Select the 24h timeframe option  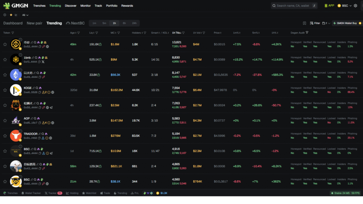coord(134,23)
